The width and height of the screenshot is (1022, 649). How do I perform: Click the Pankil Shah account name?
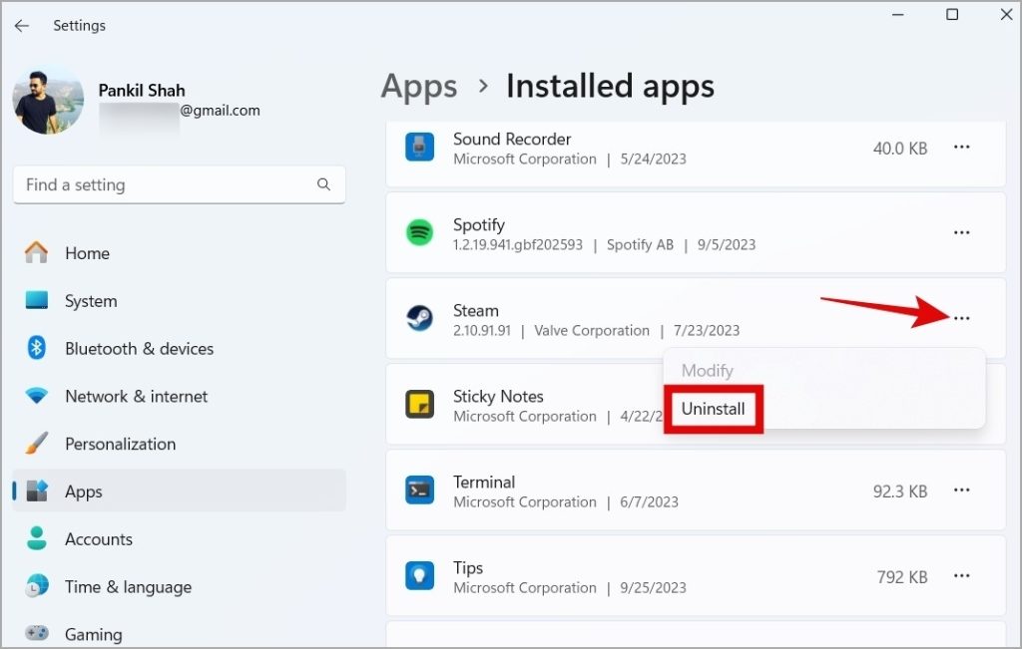[142, 91]
